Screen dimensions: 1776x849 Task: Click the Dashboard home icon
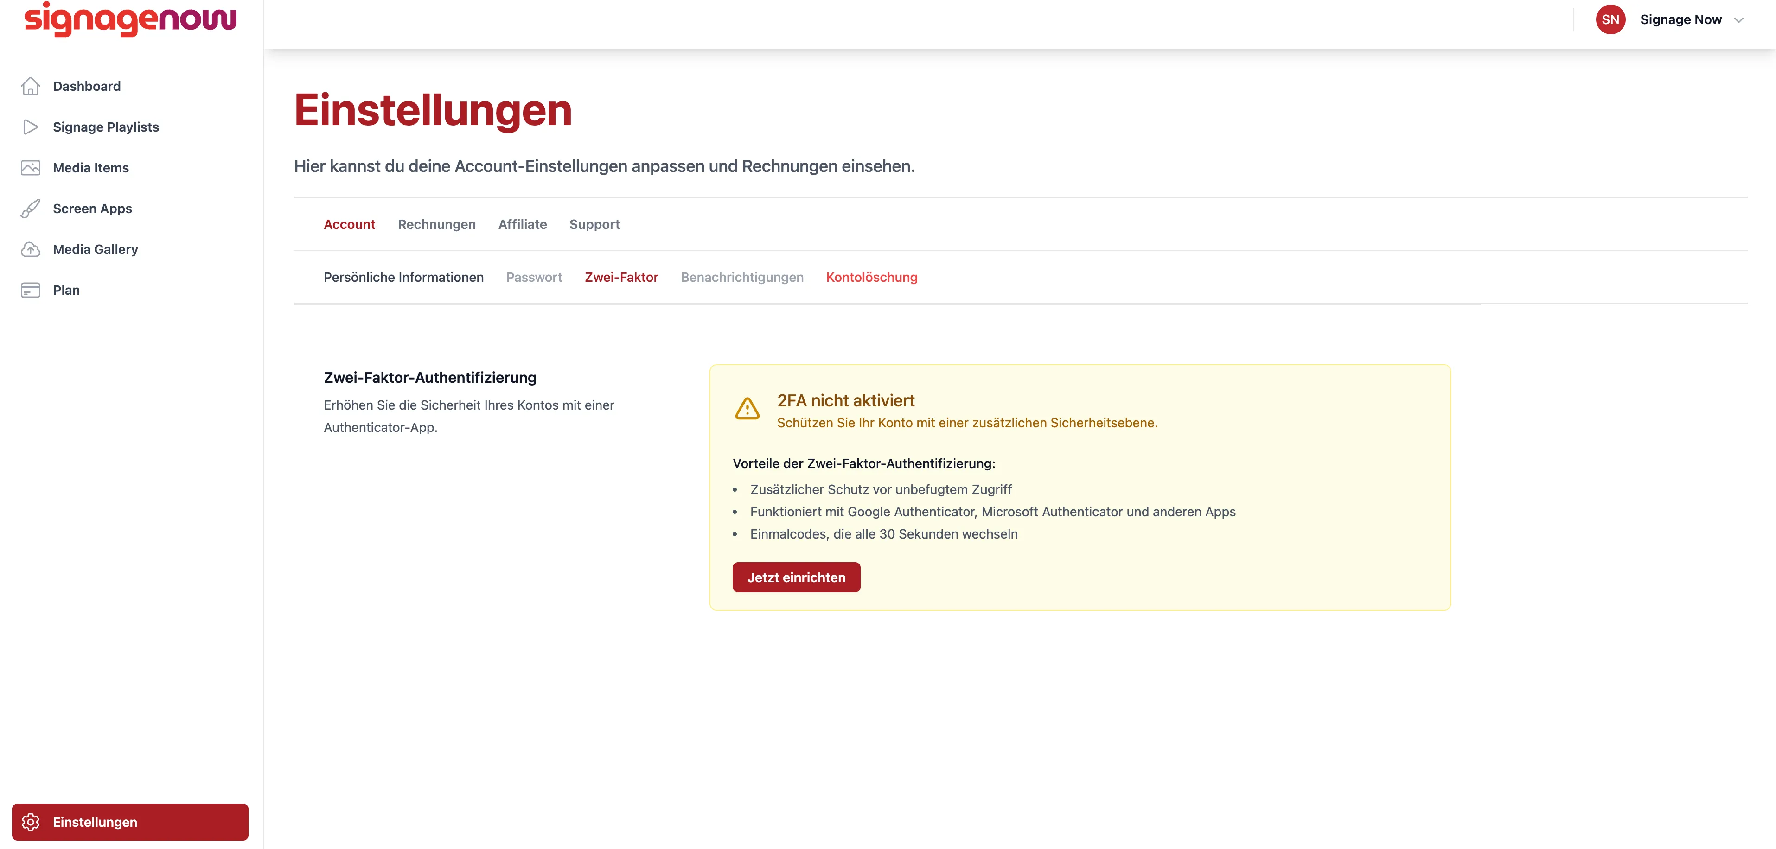30,86
